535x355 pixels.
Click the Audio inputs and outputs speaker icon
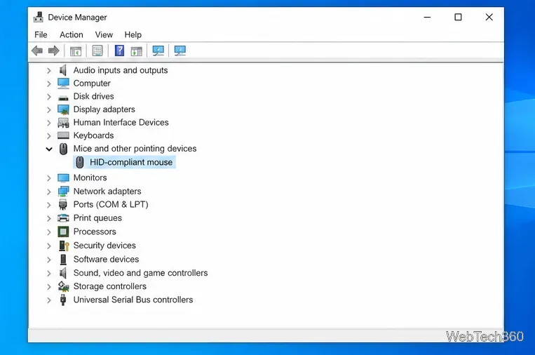(x=63, y=70)
